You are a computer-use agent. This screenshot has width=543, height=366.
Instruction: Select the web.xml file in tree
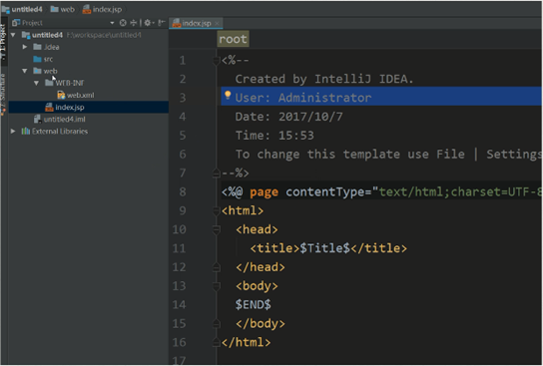pos(80,95)
